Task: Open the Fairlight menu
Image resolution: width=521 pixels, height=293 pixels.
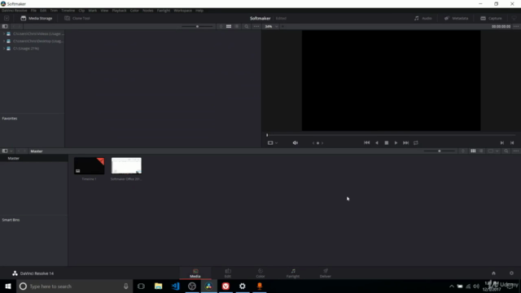Action: click(164, 11)
